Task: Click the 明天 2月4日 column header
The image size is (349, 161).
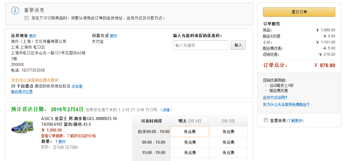Action: (190, 121)
